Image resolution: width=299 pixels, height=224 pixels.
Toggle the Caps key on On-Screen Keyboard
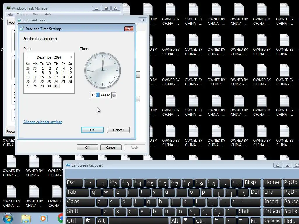point(80,202)
